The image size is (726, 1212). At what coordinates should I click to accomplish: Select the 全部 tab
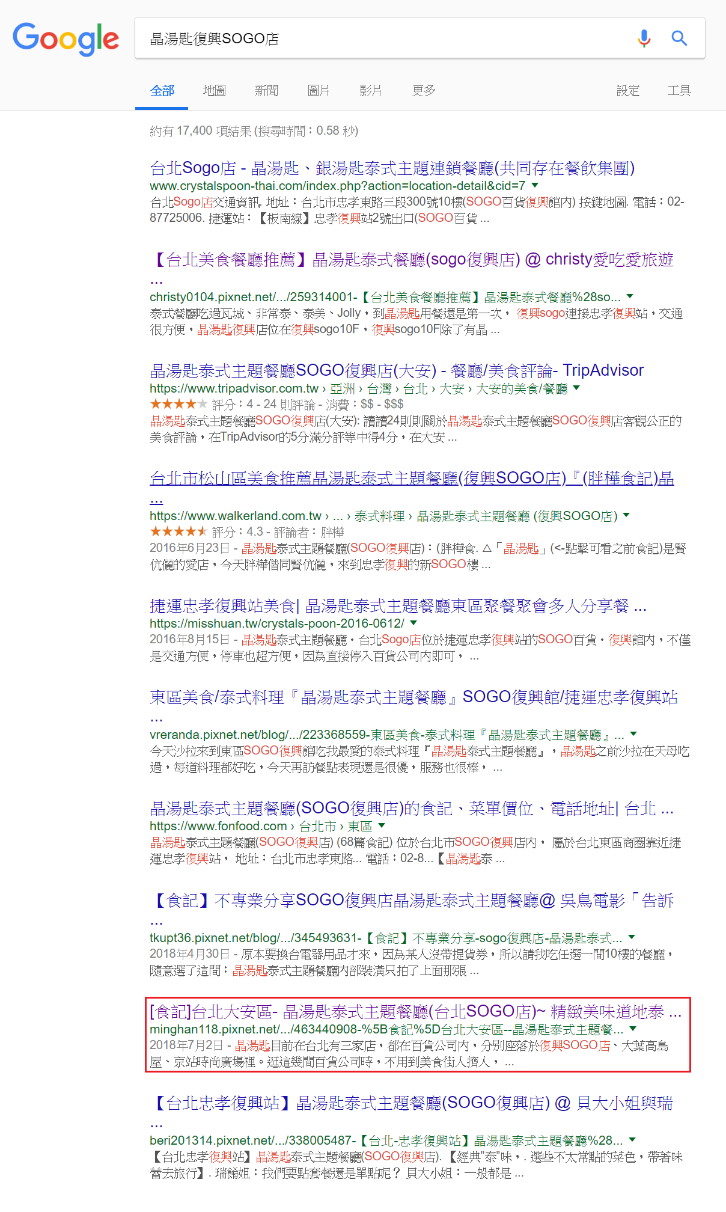(x=162, y=91)
